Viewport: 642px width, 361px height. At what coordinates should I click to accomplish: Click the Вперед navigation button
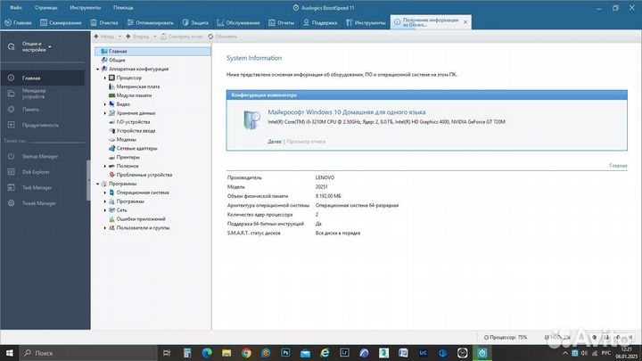137,37
